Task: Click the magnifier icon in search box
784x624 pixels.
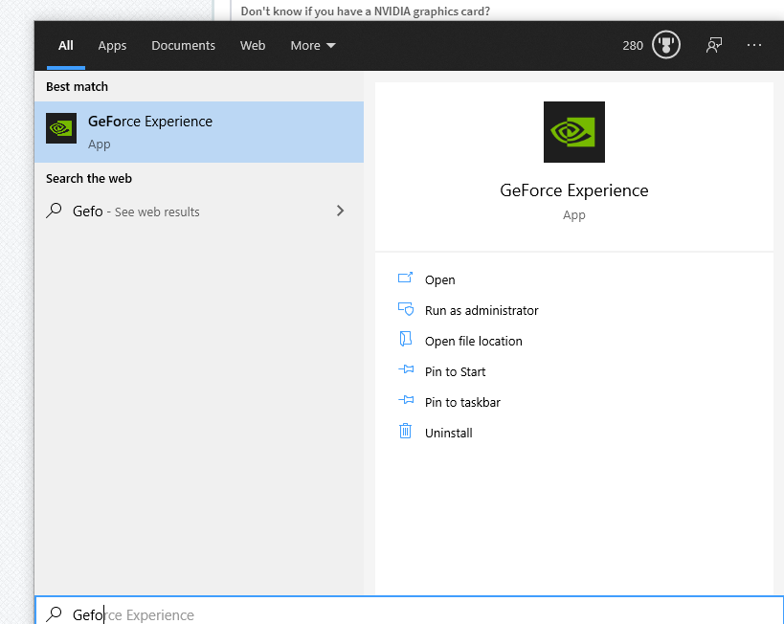Action: (x=54, y=614)
